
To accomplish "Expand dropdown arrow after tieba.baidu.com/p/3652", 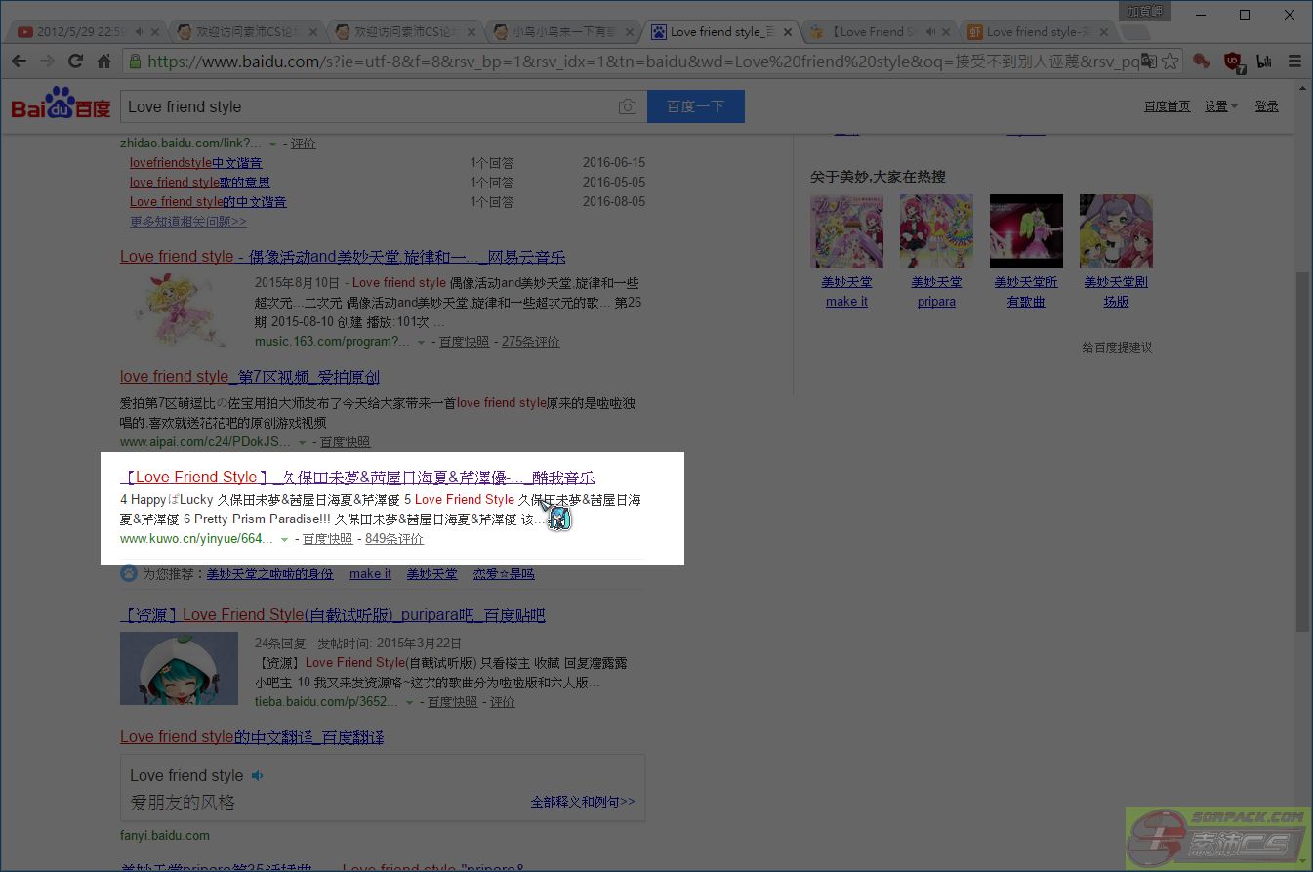I will tap(409, 703).
